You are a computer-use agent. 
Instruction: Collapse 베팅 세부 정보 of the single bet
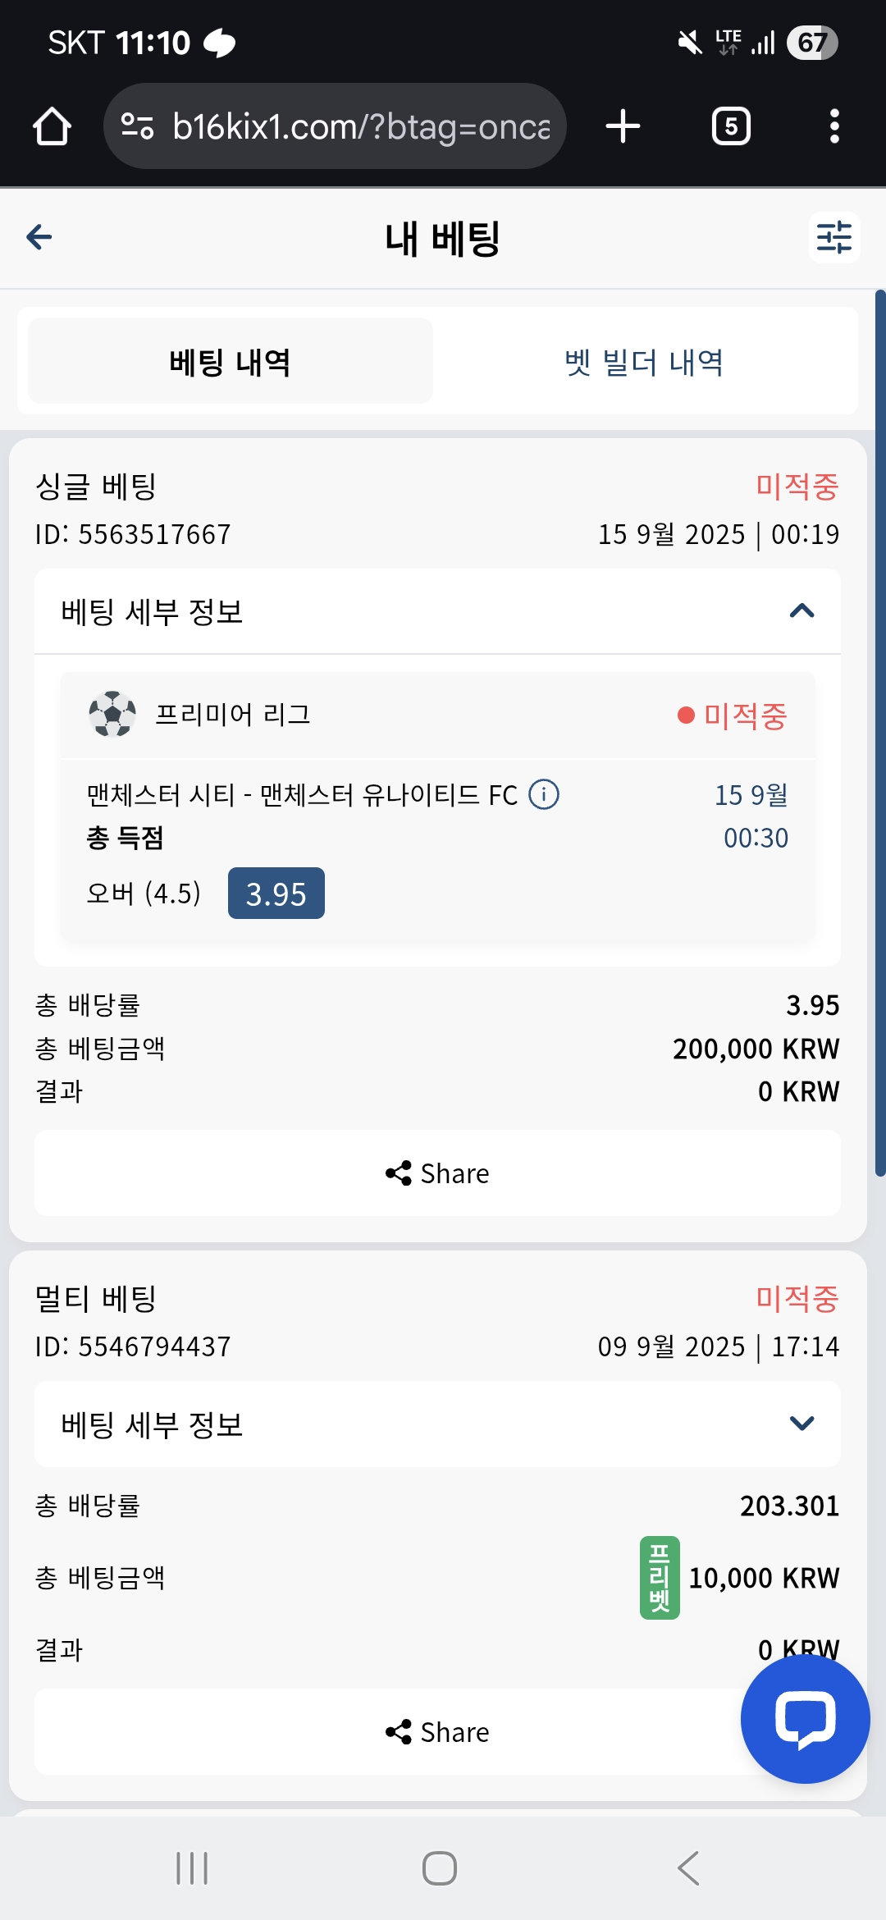pyautogui.click(x=437, y=611)
